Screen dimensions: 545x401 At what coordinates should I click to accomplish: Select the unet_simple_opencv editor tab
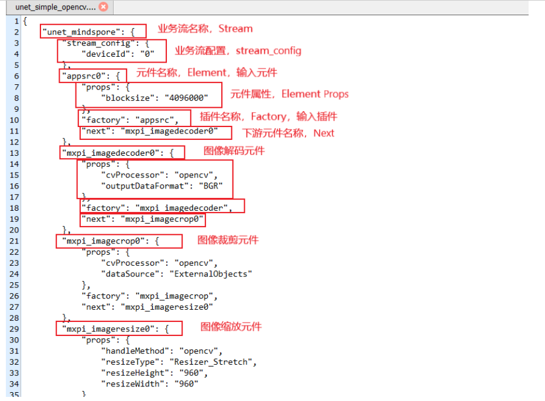(60, 7)
